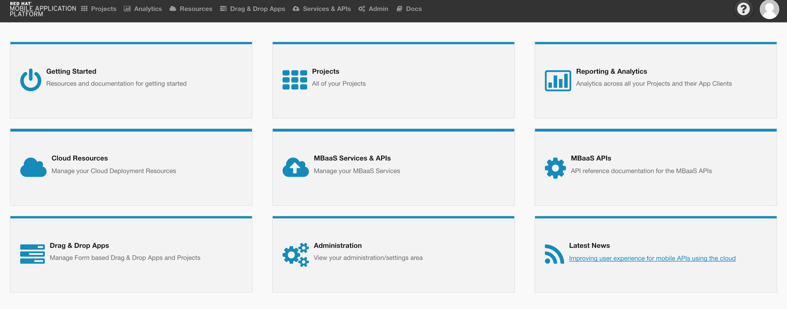Screen dimensions: 787x309
Task: Open Services & APIs in top navigation
Action: point(327,8)
